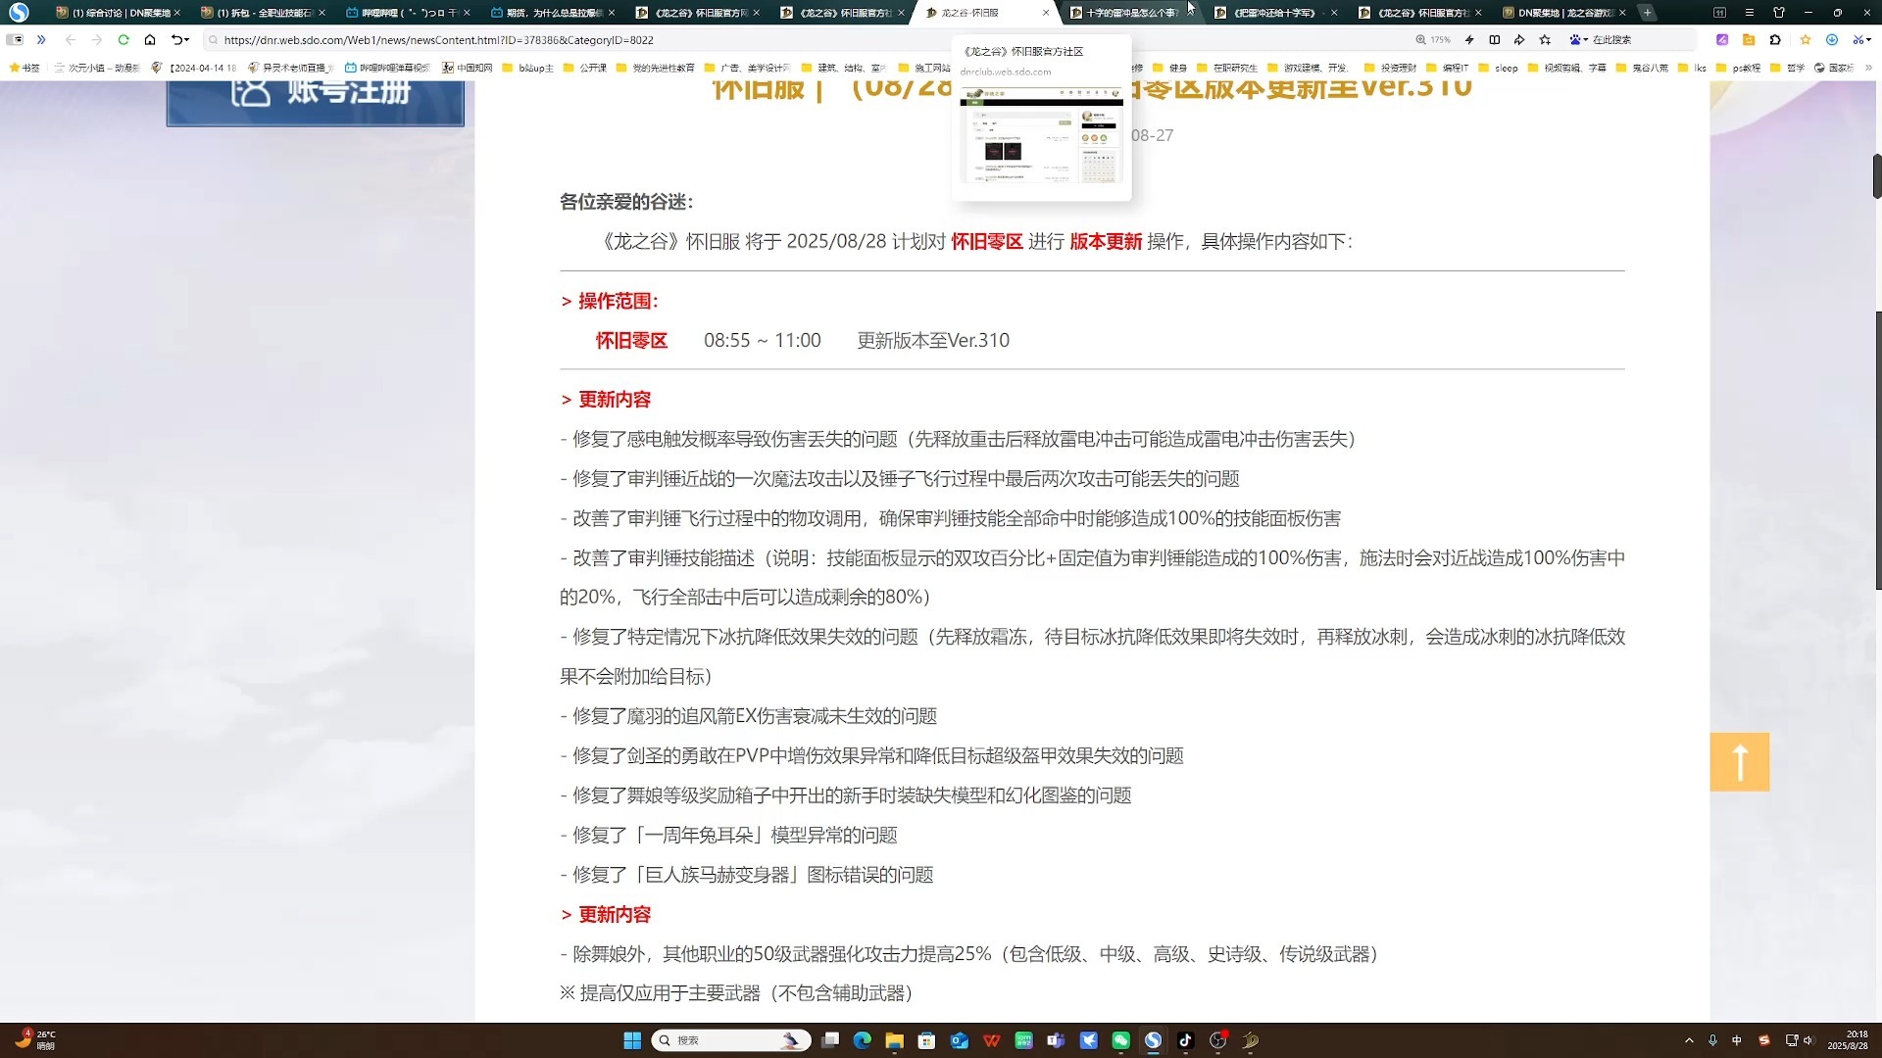Toggle reading mode book icon

pyautogui.click(x=1494, y=40)
